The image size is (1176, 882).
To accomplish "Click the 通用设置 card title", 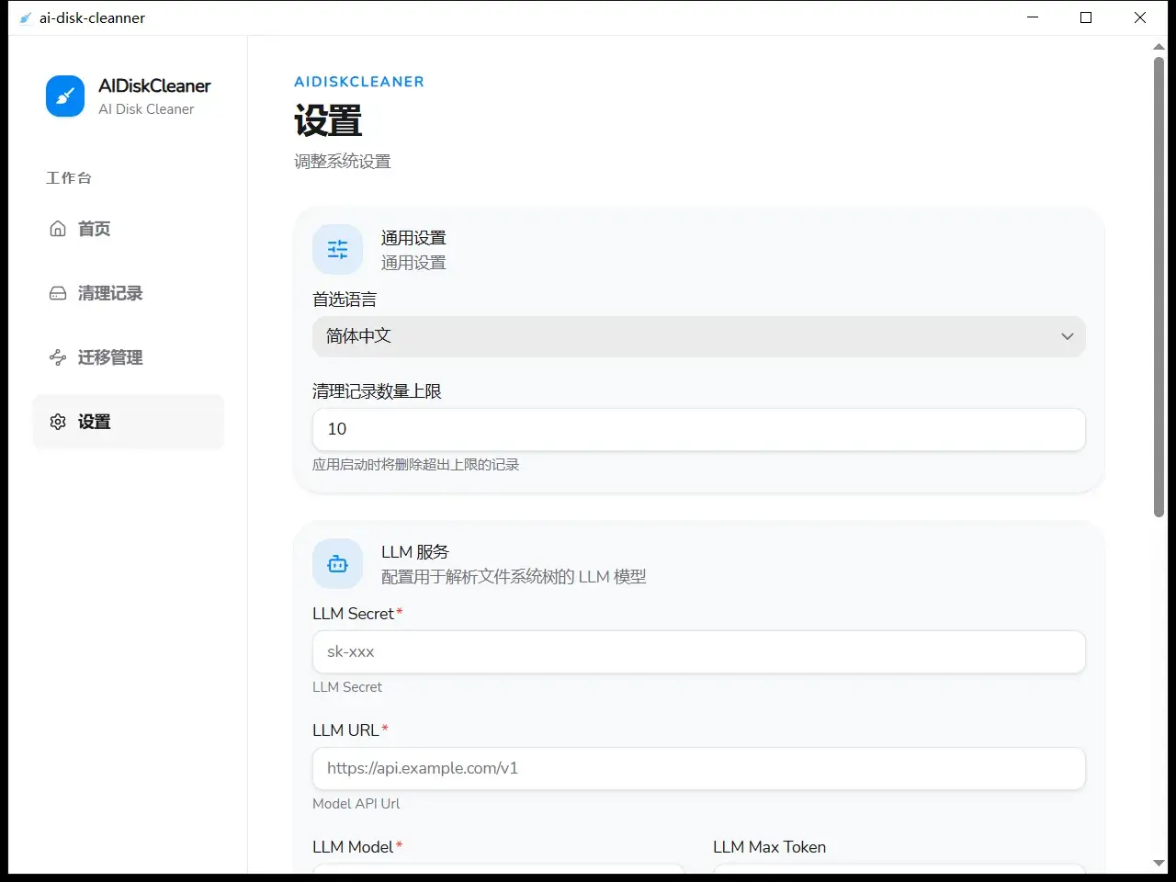I will pyautogui.click(x=413, y=238).
